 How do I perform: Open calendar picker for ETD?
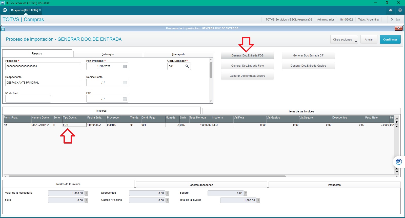(125, 99)
